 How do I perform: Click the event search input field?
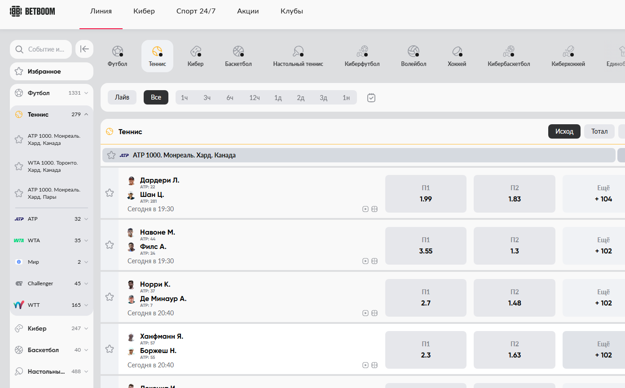(41, 49)
